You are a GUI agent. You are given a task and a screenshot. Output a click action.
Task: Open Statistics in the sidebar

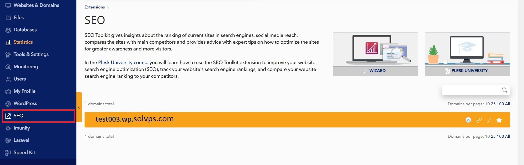23,42
